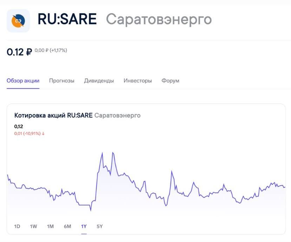This screenshot has height=242, width=291.
Task: Select the 1W chart period
Action: point(34,227)
